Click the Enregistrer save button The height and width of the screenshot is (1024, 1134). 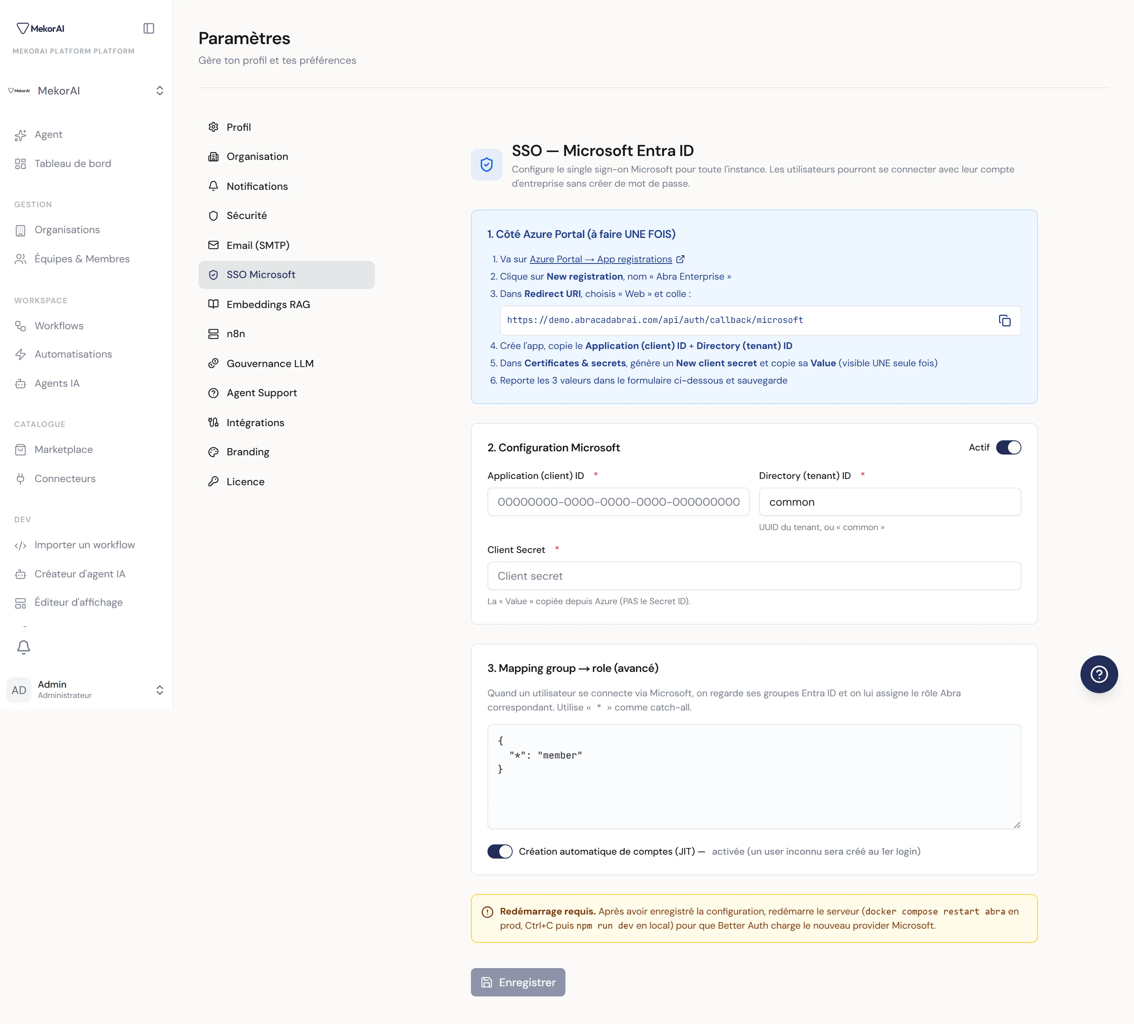(517, 982)
